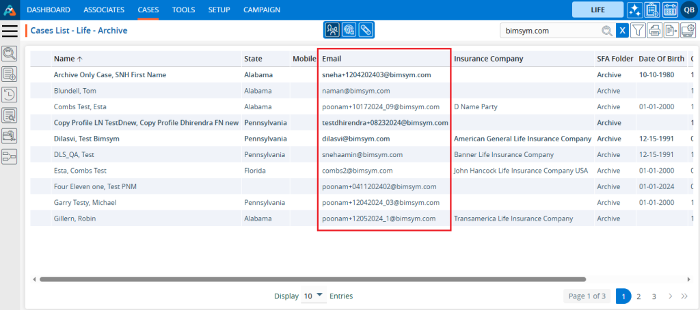
Task: Click the filter funnel icon
Action: [637, 31]
